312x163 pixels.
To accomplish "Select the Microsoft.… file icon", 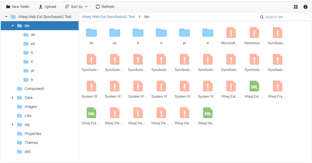I will pyautogui.click(x=231, y=33).
